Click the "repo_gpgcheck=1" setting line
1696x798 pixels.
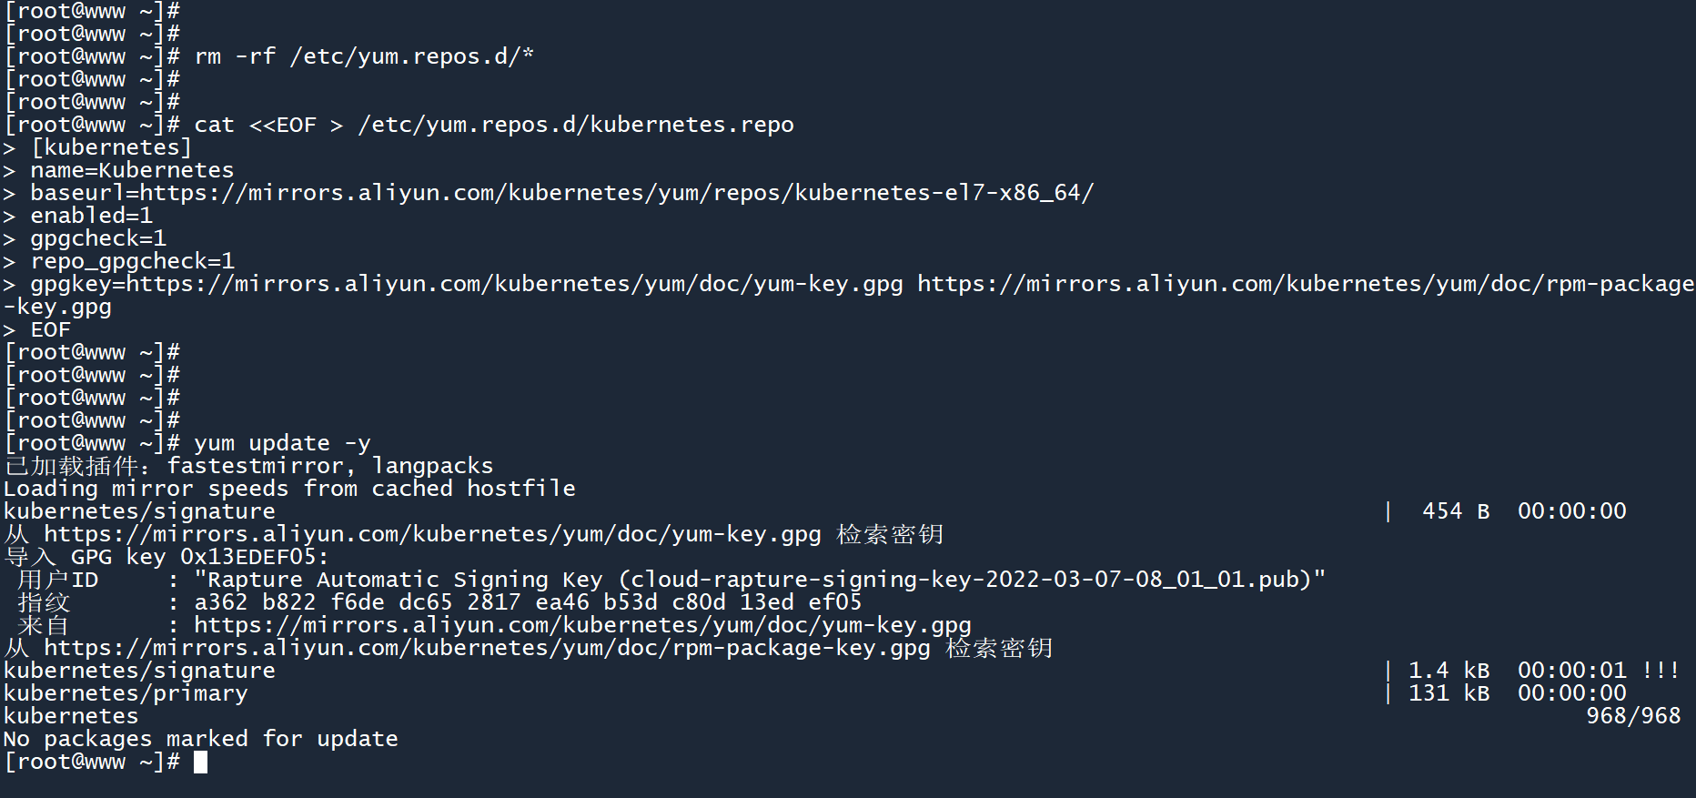pos(132,261)
